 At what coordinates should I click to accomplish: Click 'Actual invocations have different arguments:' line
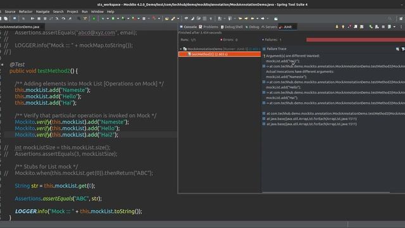300,72
